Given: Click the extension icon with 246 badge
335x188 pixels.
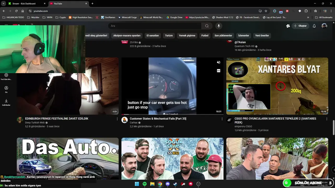Looking at the screenshot, I should coord(281,11).
